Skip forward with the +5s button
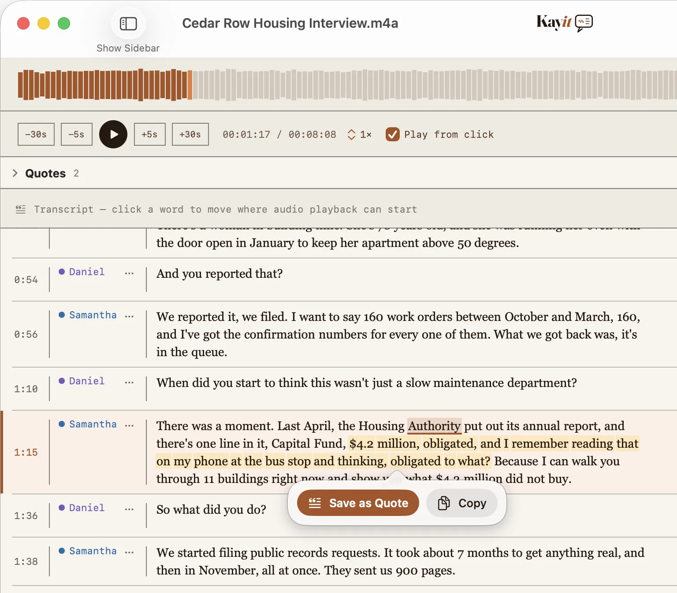This screenshot has width=677, height=593. coord(150,134)
